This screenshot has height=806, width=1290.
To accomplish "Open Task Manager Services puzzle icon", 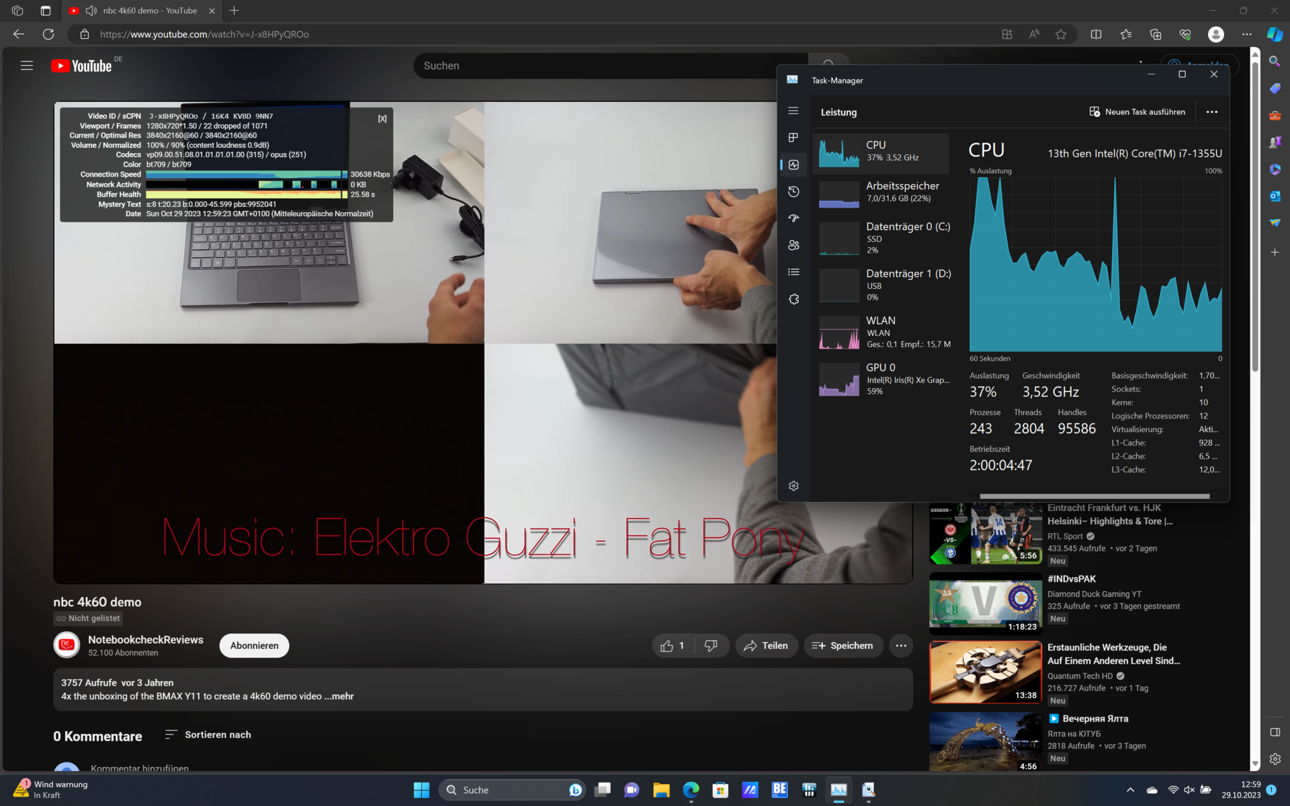I will pos(793,299).
